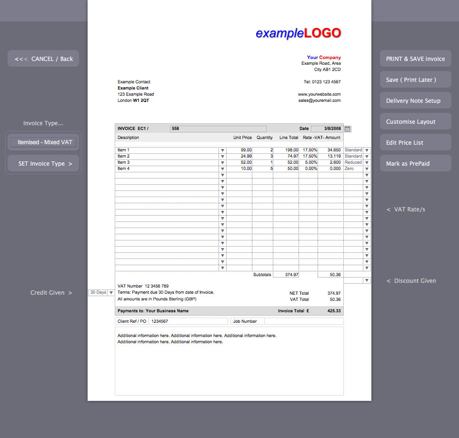Click the Invoice Total 425.33
This screenshot has height=438, width=459.
334,311
